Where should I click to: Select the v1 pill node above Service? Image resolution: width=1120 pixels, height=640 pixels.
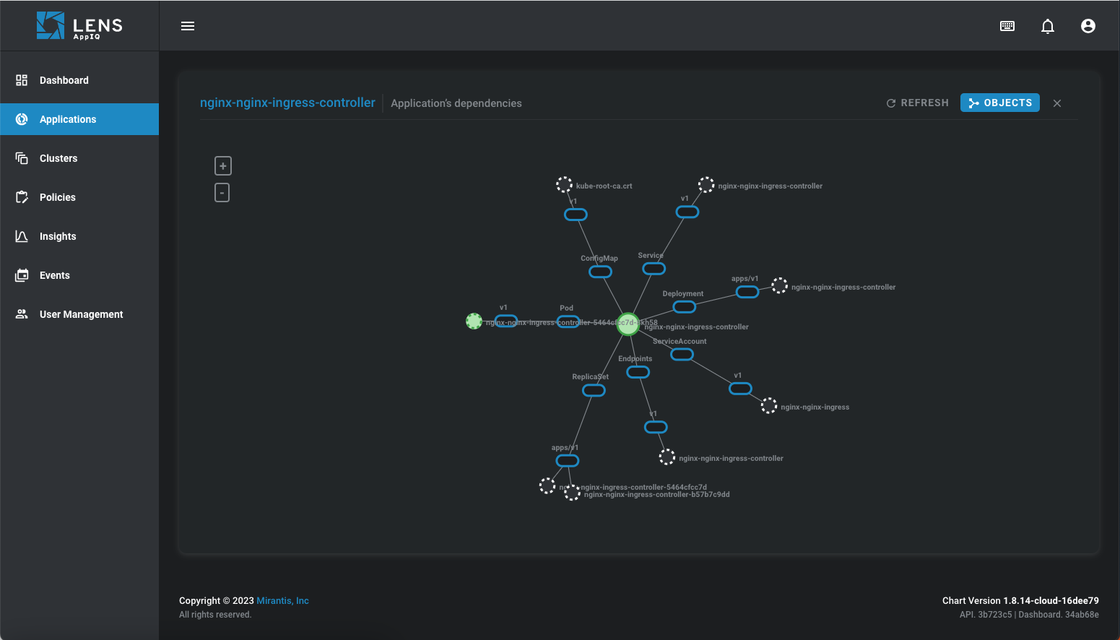point(687,212)
